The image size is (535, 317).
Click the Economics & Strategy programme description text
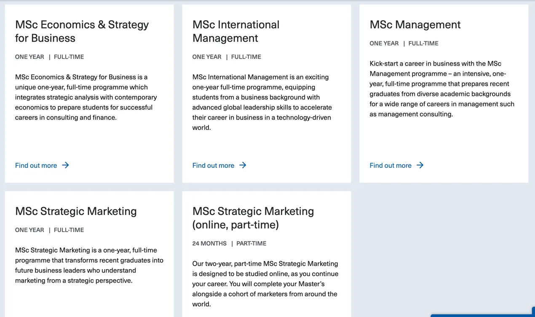coord(86,97)
